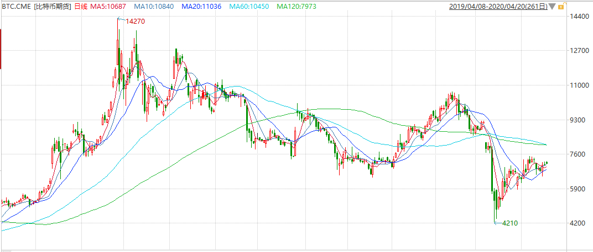Image resolution: width=593 pixels, height=252 pixels.
Task: Select the MA5:10687 indicator label
Action: point(107,7)
